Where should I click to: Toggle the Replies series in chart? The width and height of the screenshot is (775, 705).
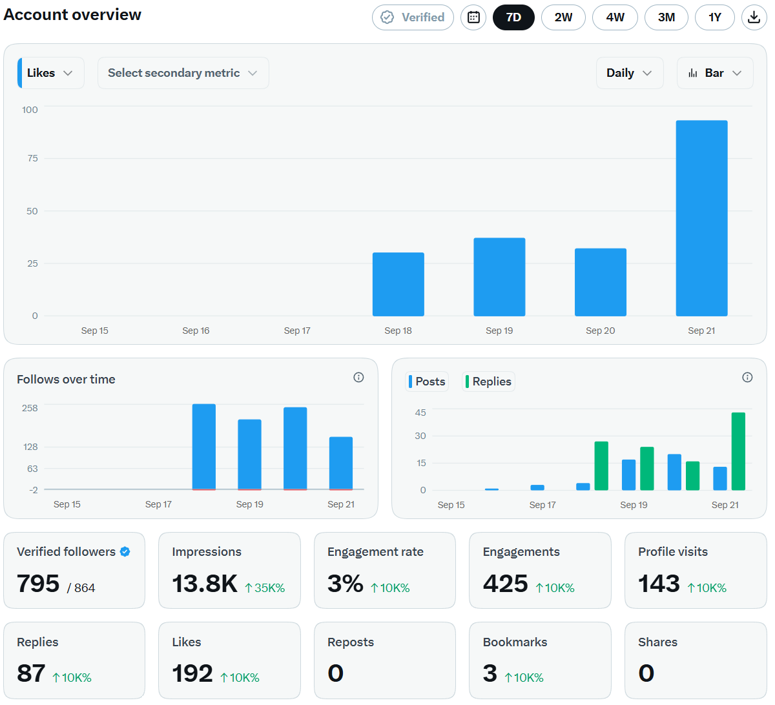point(488,382)
